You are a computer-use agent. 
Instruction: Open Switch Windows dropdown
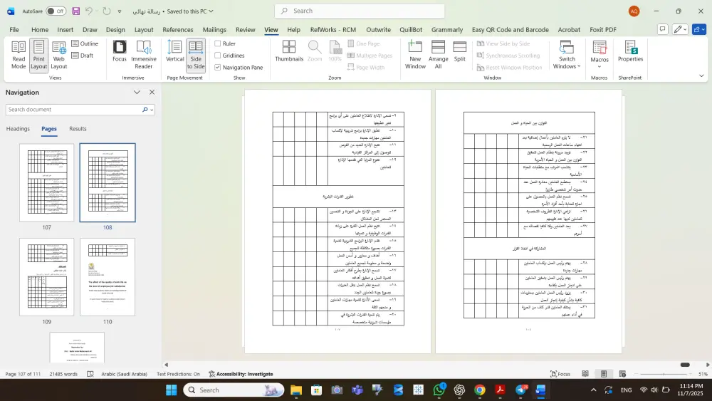(567, 55)
